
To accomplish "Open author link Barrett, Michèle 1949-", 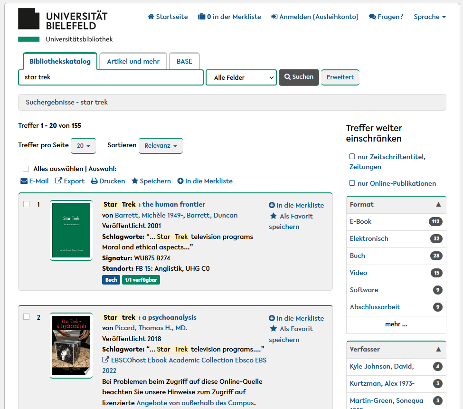I will [x=149, y=215].
